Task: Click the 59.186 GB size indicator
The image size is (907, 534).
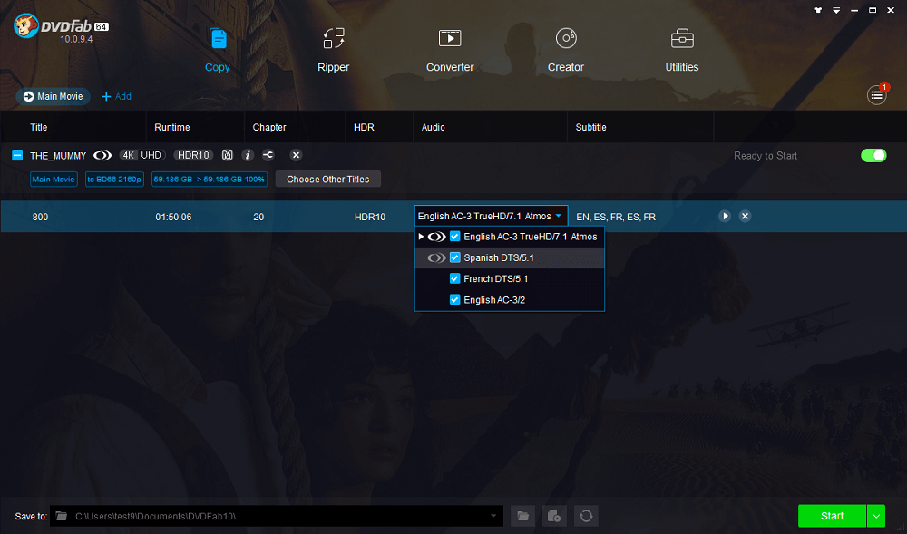Action: coord(210,180)
